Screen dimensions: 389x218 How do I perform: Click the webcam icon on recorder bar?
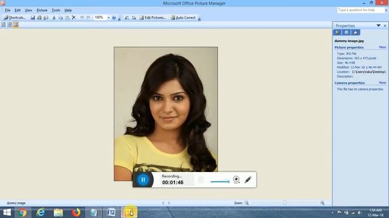(236, 180)
